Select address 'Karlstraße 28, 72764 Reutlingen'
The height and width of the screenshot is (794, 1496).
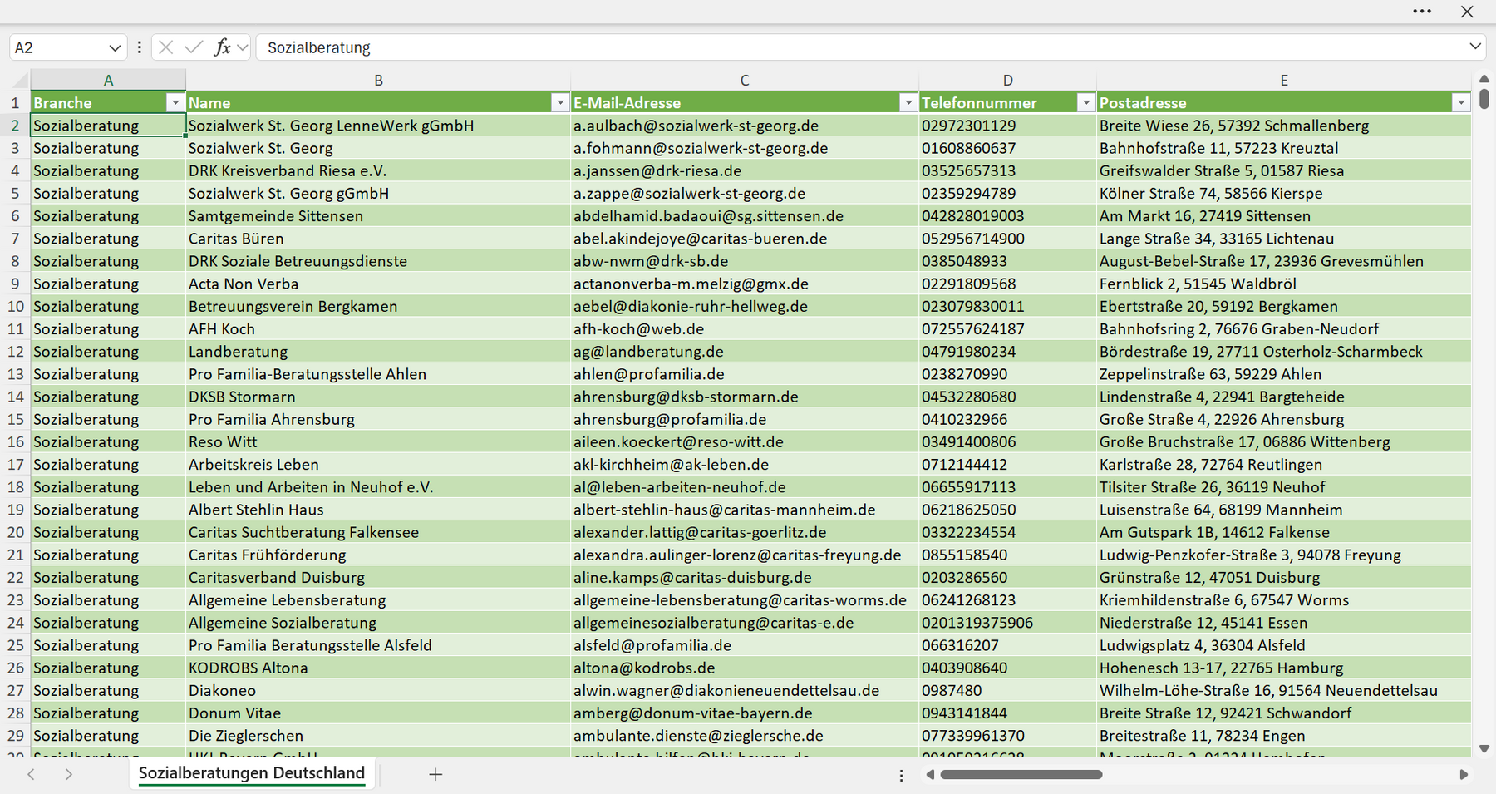coord(1284,465)
